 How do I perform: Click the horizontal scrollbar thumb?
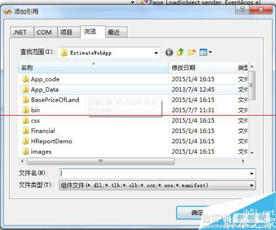[100, 161]
